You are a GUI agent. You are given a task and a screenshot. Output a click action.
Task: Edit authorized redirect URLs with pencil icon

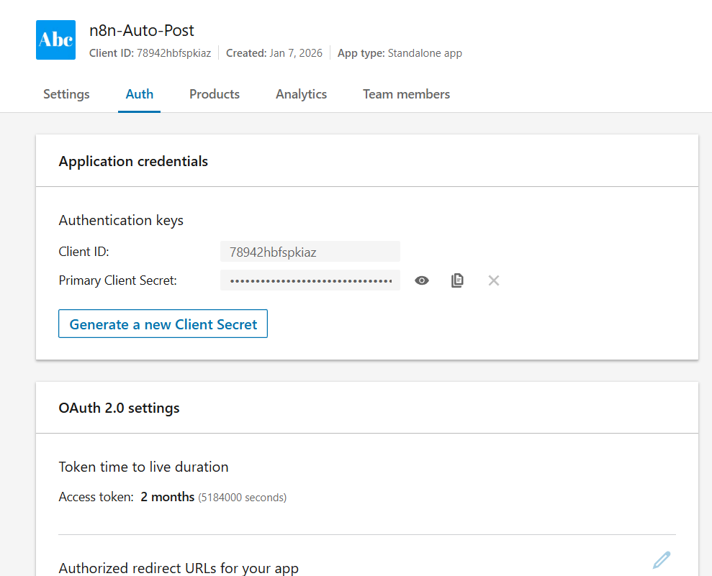point(662,559)
